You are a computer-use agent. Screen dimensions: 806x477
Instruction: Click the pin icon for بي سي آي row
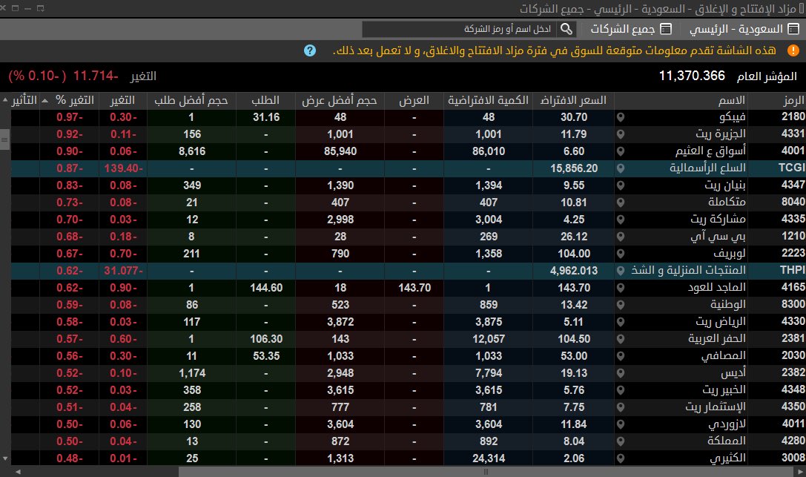point(621,237)
